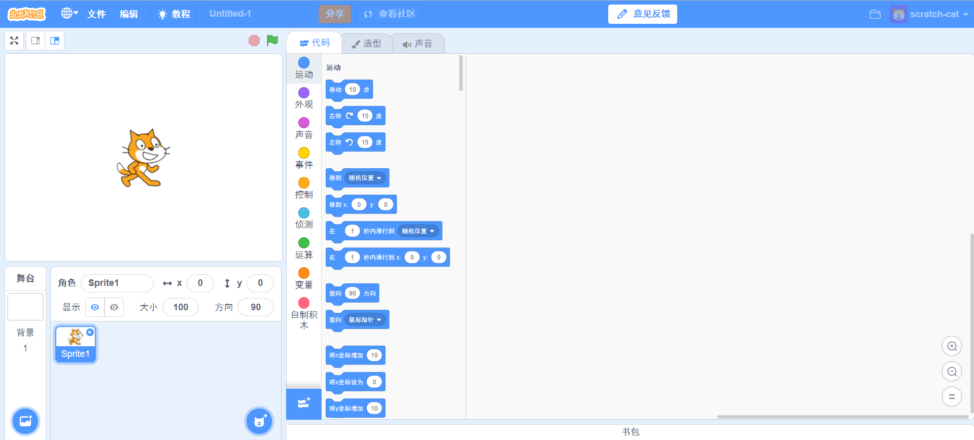
Task: Switch to large stage layout
Action: pos(55,41)
